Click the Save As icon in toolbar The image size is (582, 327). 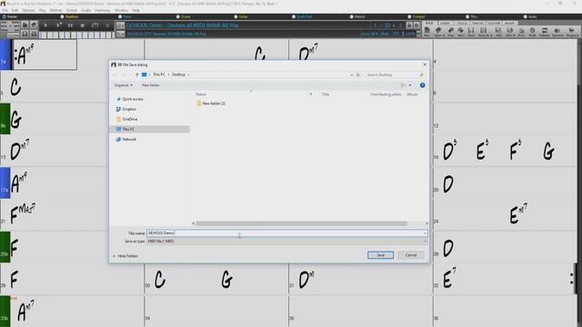coord(484,31)
